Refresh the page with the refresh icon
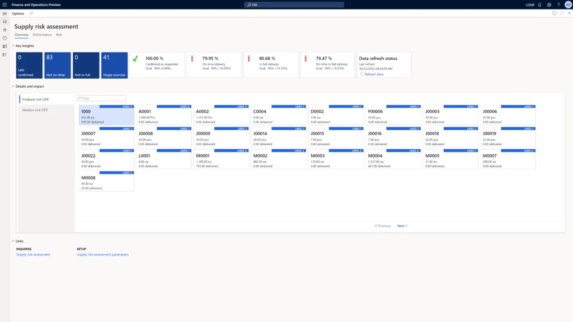Screen dimensions: 573x322 pos(554,13)
